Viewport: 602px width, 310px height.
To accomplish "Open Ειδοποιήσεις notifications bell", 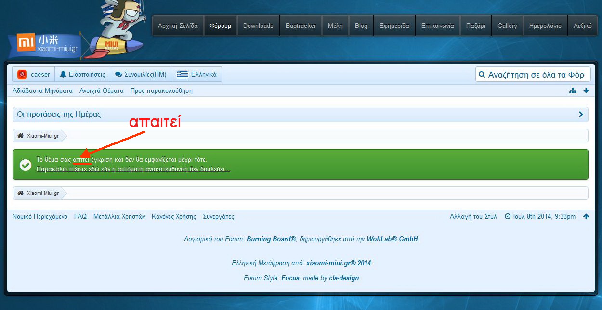I will click(82, 75).
